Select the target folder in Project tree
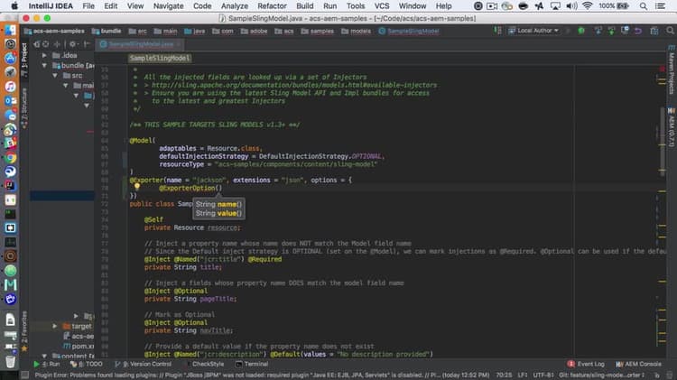 77,326
